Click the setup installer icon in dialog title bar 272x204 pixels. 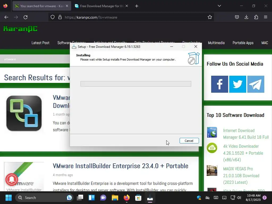pyautogui.click(x=74, y=46)
